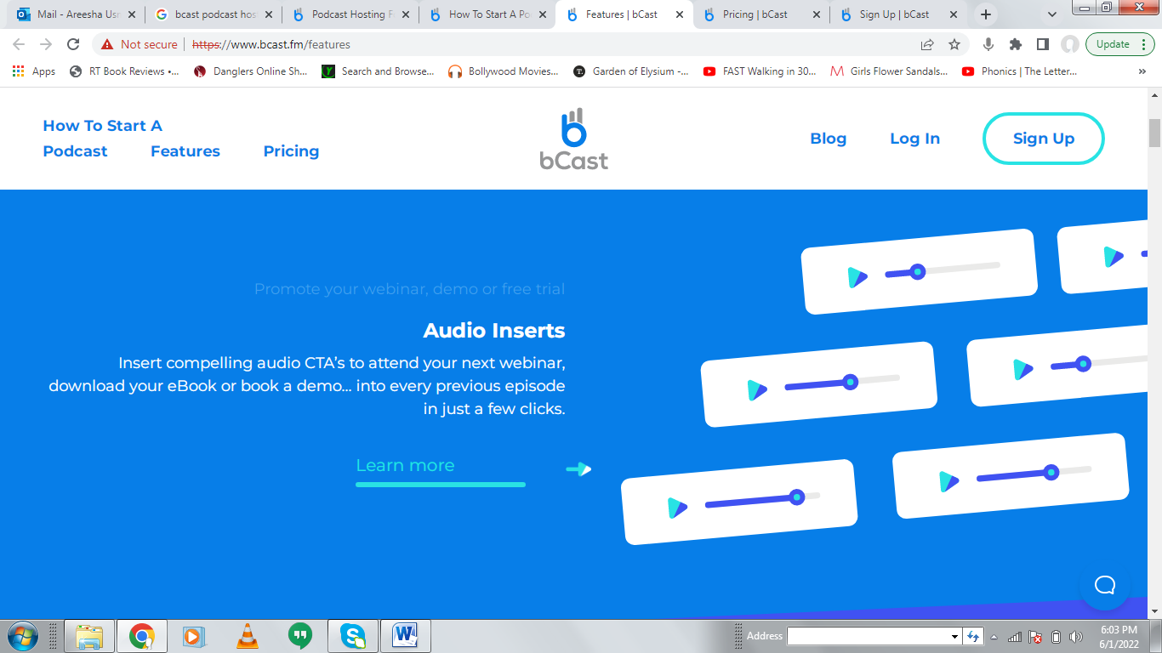Viewport: 1162px width, 653px height.
Task: Open the Pricing link in the header
Action: coord(291,151)
